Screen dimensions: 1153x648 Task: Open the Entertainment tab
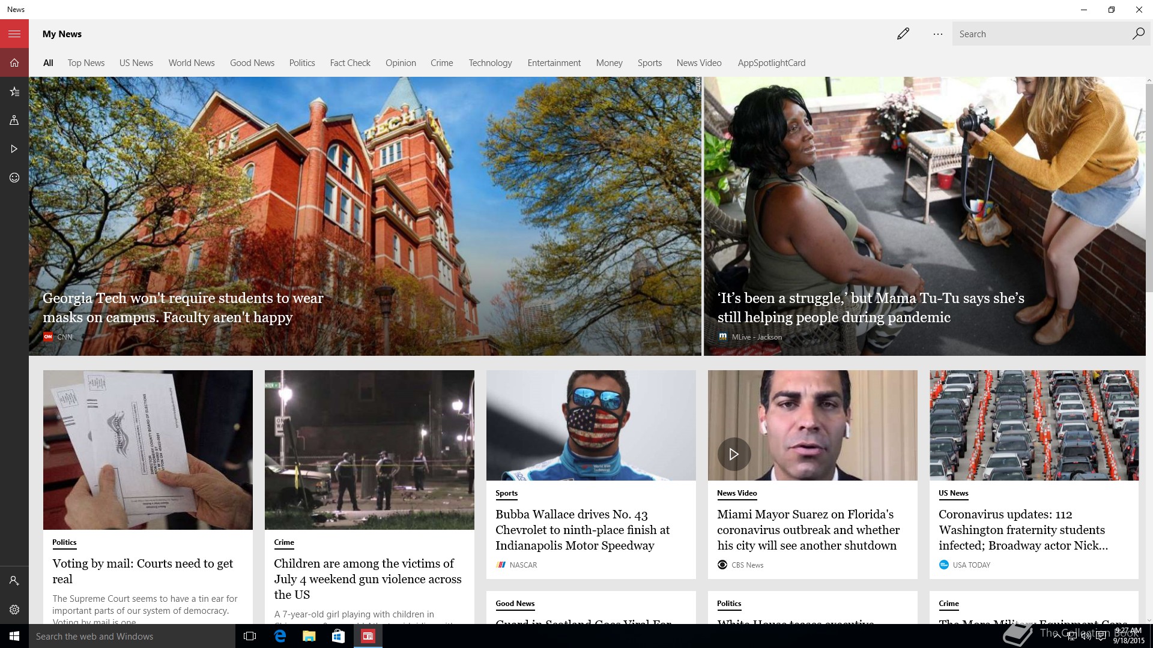[554, 63]
